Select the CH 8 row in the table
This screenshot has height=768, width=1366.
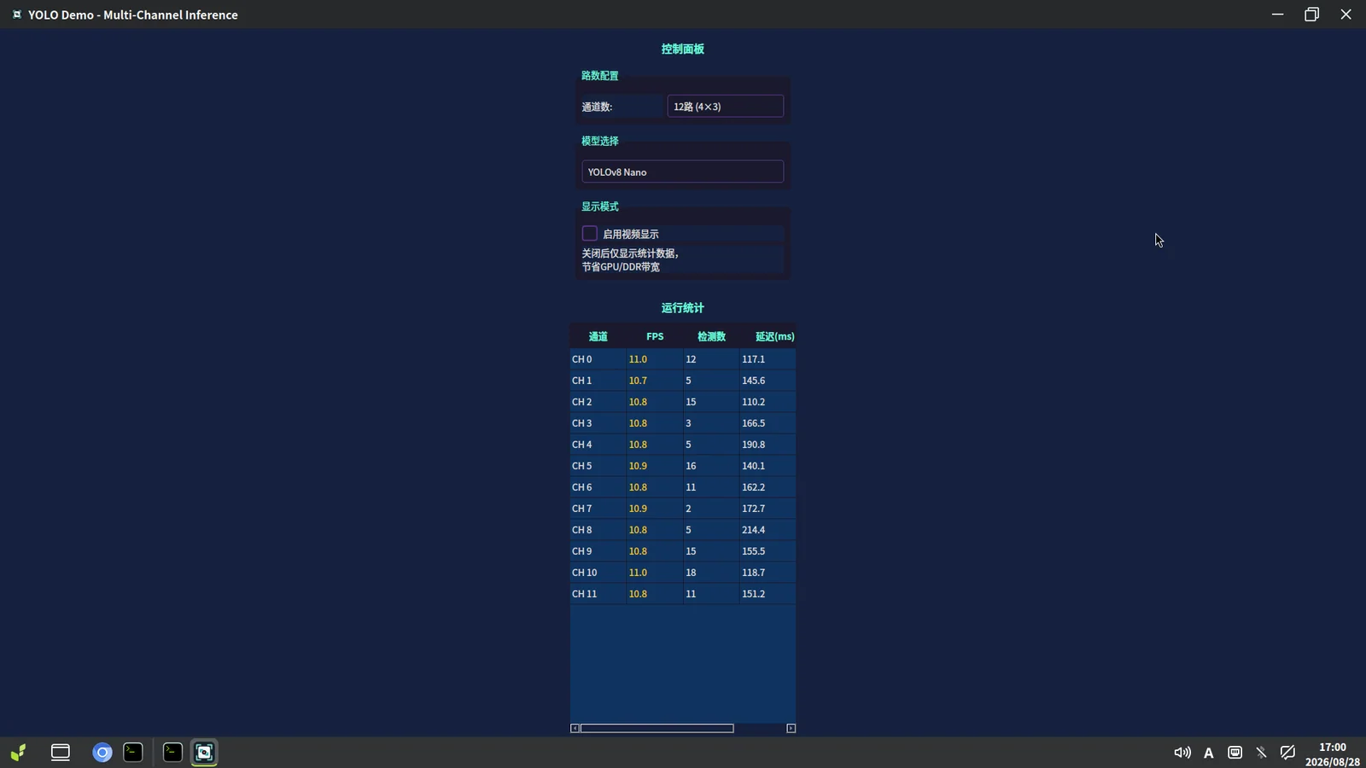[x=683, y=530]
